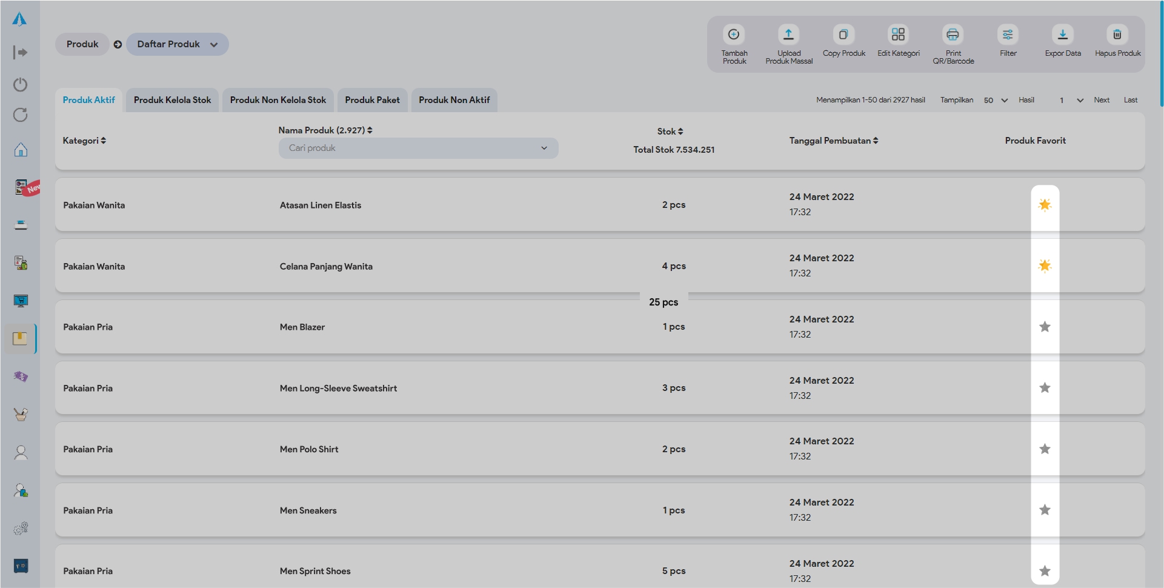Click the Hapus Produk trash icon
1164x588 pixels.
[1117, 35]
